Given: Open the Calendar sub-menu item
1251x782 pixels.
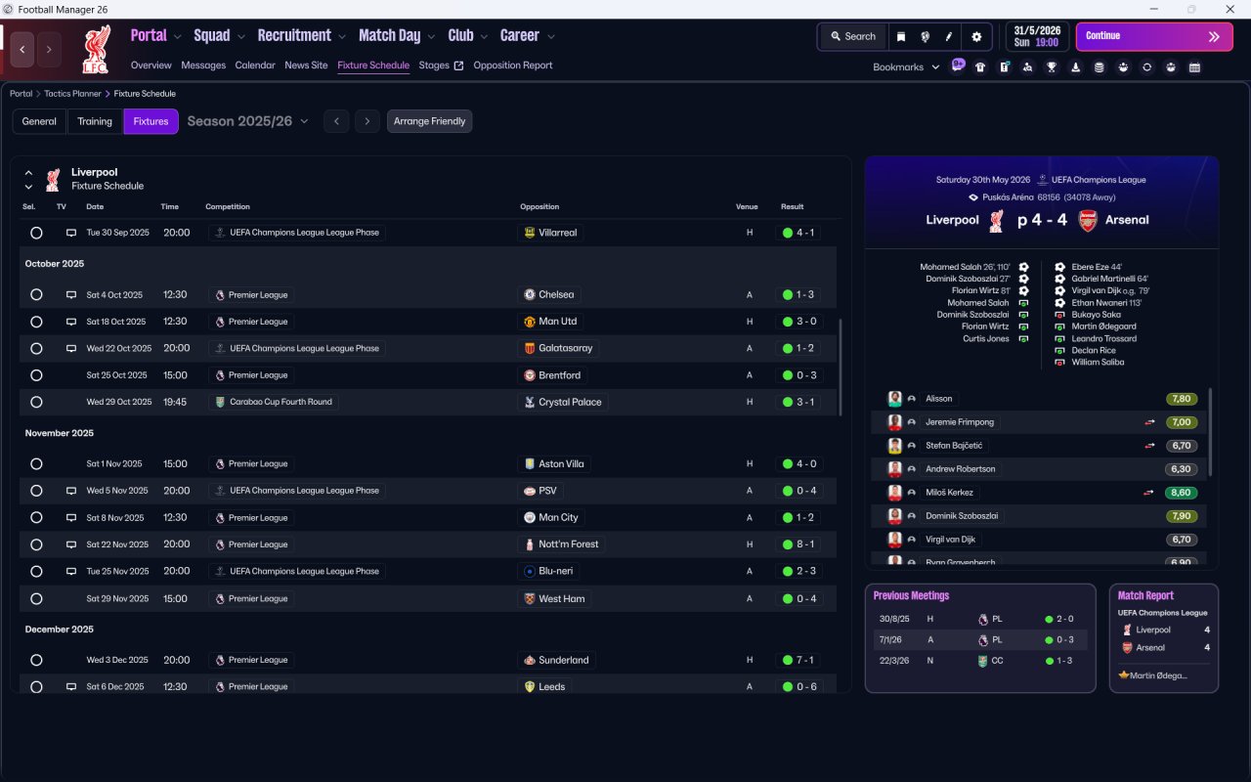Looking at the screenshot, I should 255,65.
